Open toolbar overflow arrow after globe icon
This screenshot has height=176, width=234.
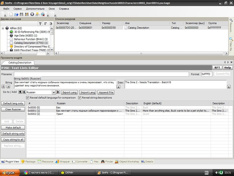[48, 15]
